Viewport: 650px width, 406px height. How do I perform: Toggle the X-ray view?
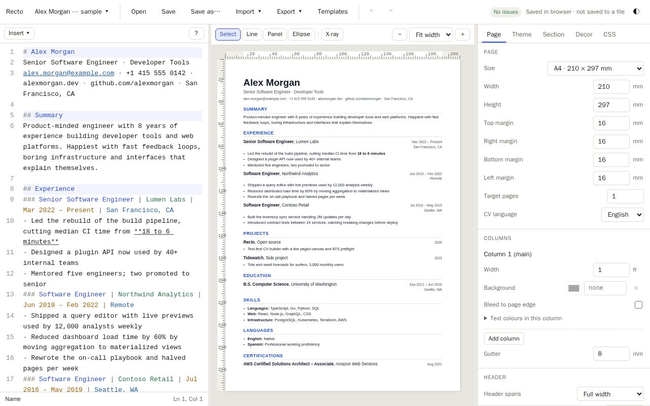(332, 34)
